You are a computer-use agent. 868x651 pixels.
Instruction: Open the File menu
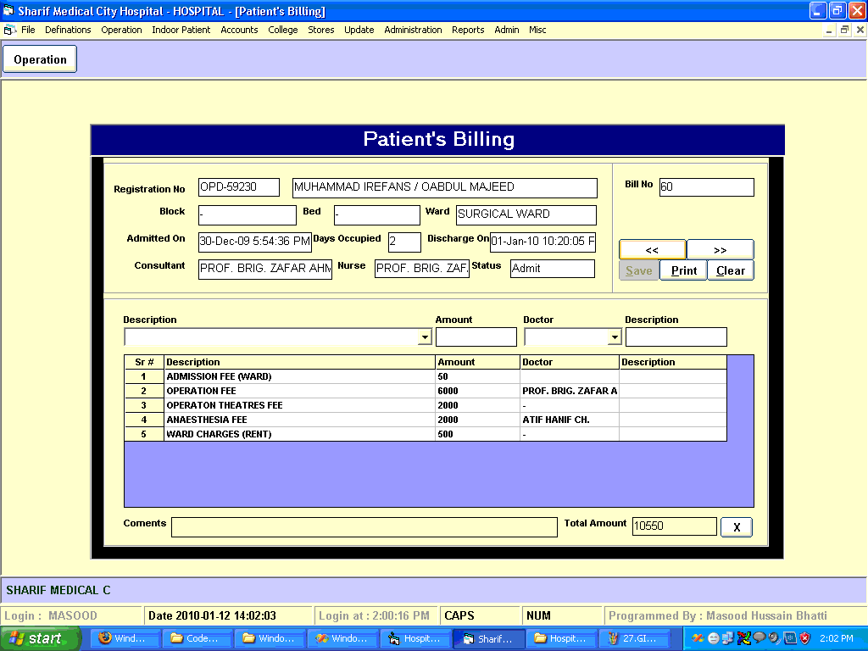tap(28, 30)
